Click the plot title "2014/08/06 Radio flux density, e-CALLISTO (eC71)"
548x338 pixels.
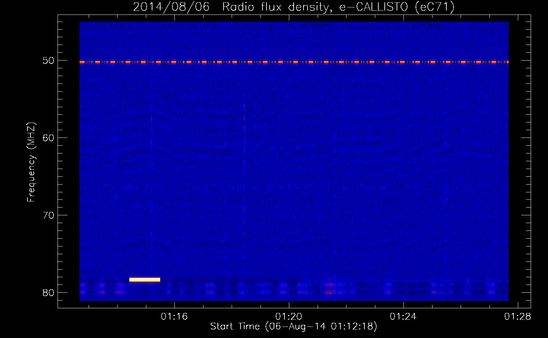pyautogui.click(x=294, y=7)
